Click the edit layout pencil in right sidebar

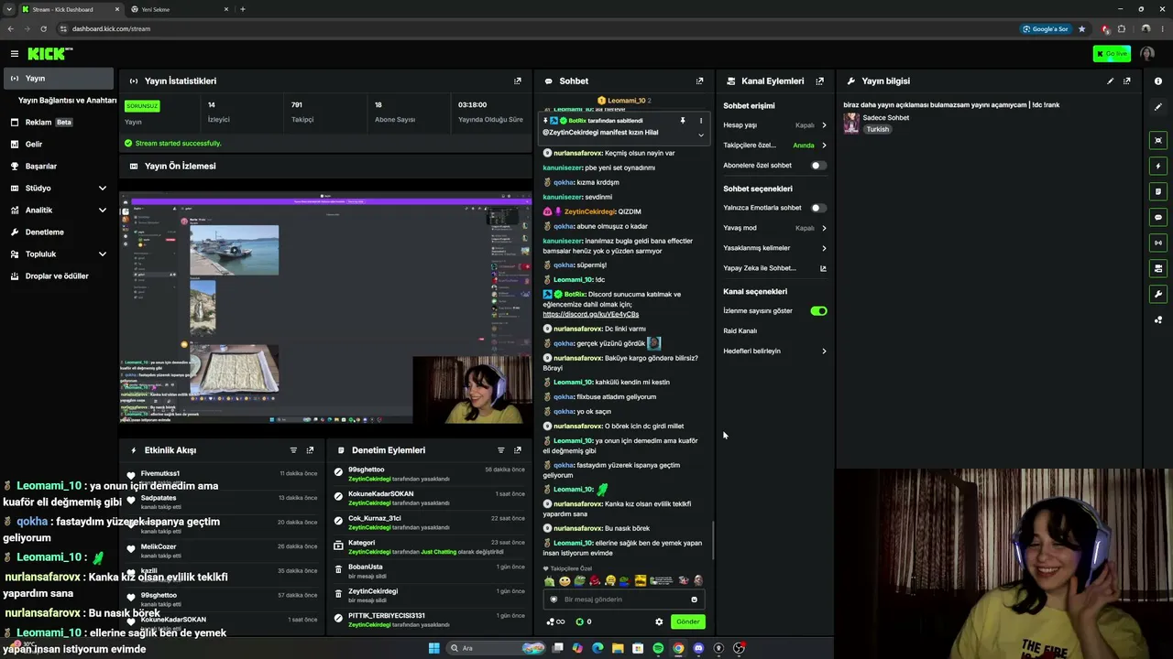[1158, 107]
